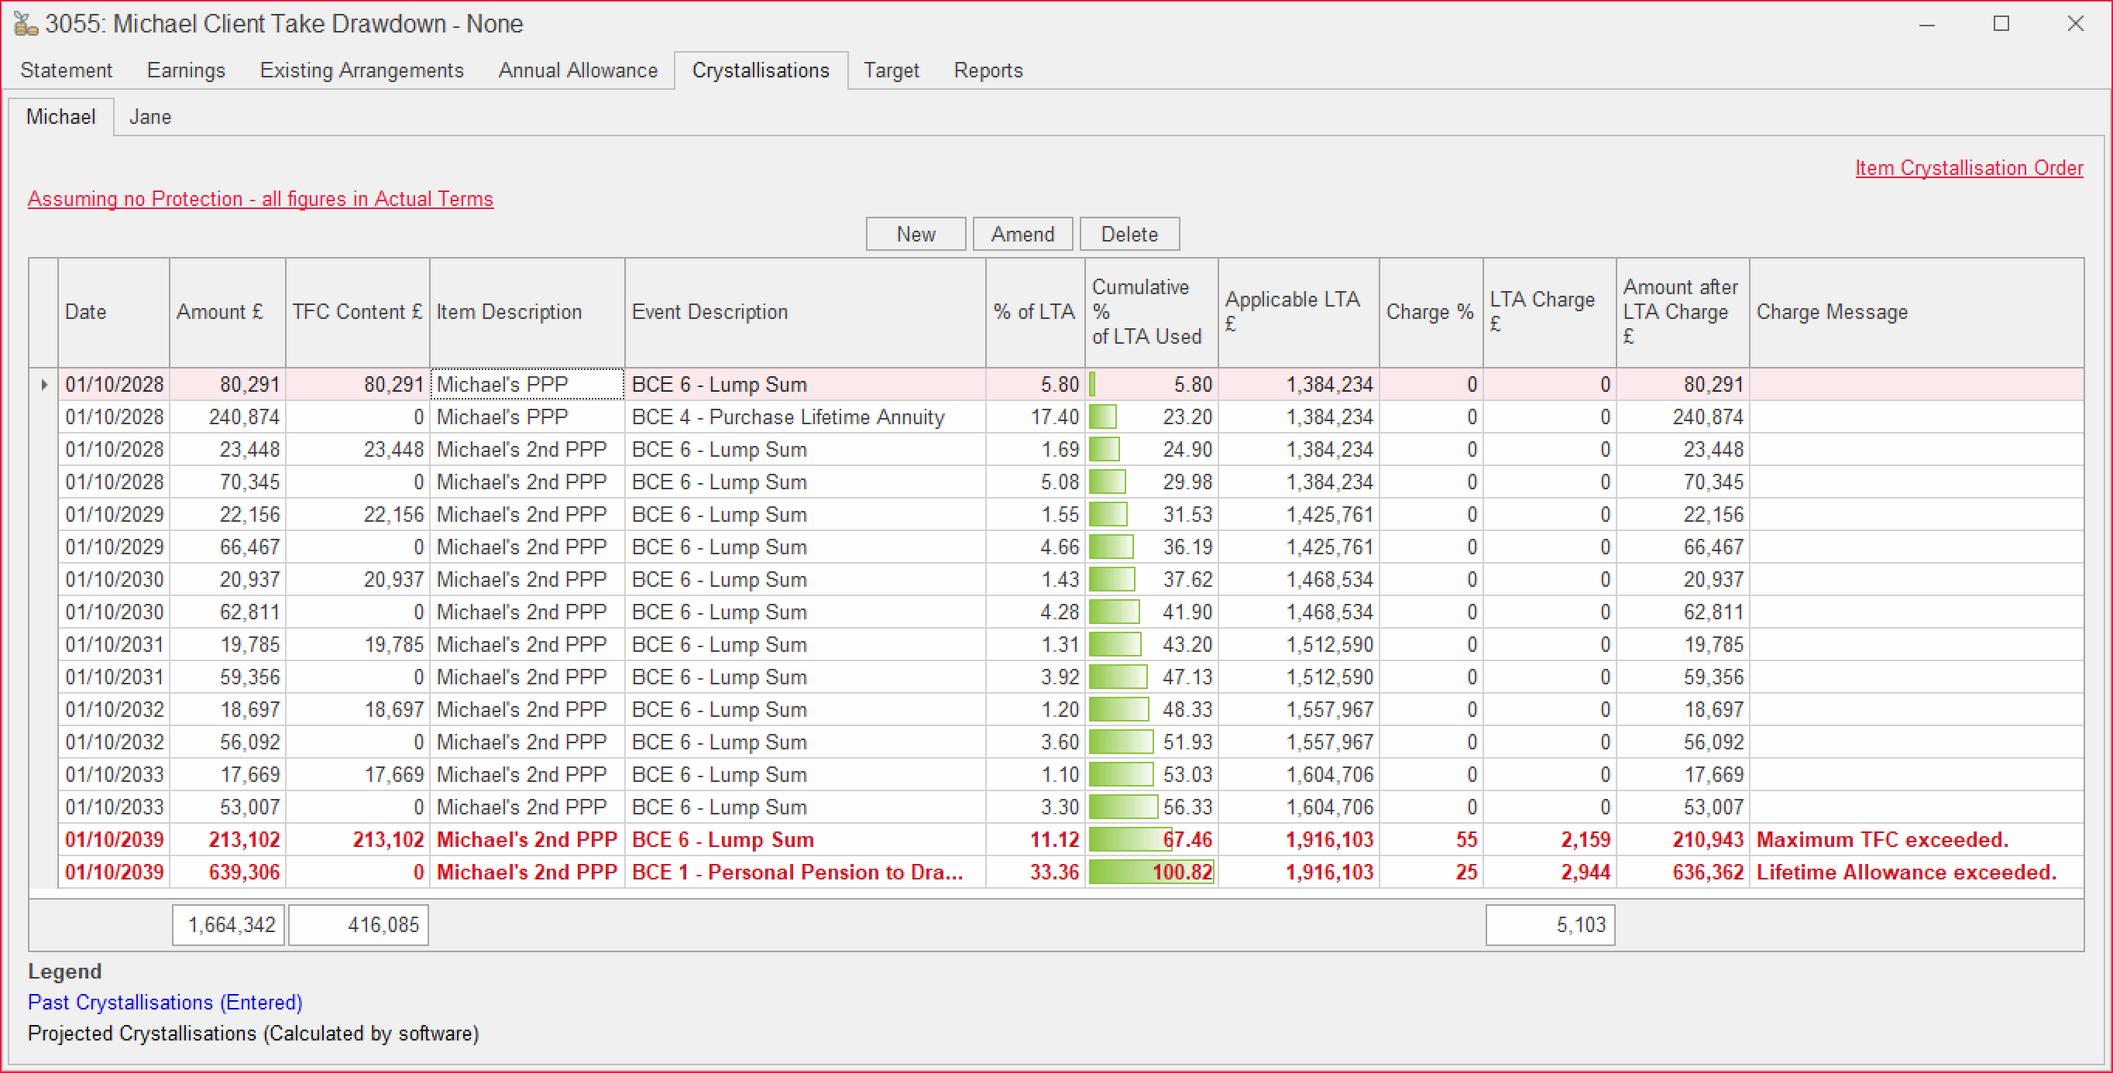
Task: Select the BCE 4 Purchase Lifetime Annuity row
Action: pyautogui.click(x=788, y=417)
